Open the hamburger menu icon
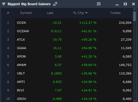The height and width of the screenshot is (102, 138). tap(99, 4)
